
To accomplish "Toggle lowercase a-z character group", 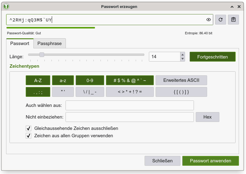I will 63,81.
